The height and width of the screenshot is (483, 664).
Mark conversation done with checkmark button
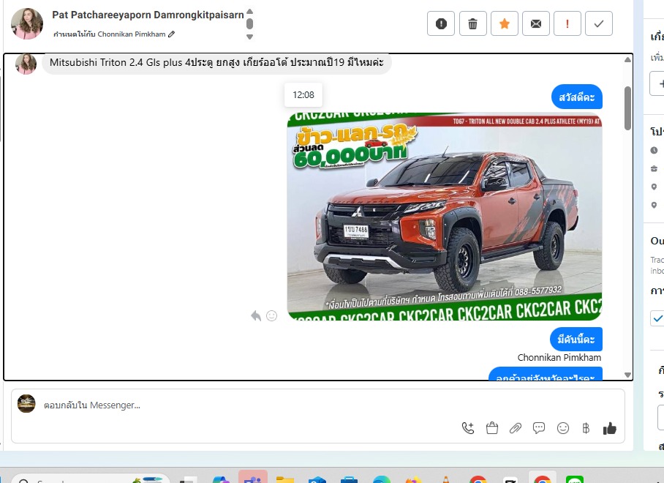coord(599,23)
